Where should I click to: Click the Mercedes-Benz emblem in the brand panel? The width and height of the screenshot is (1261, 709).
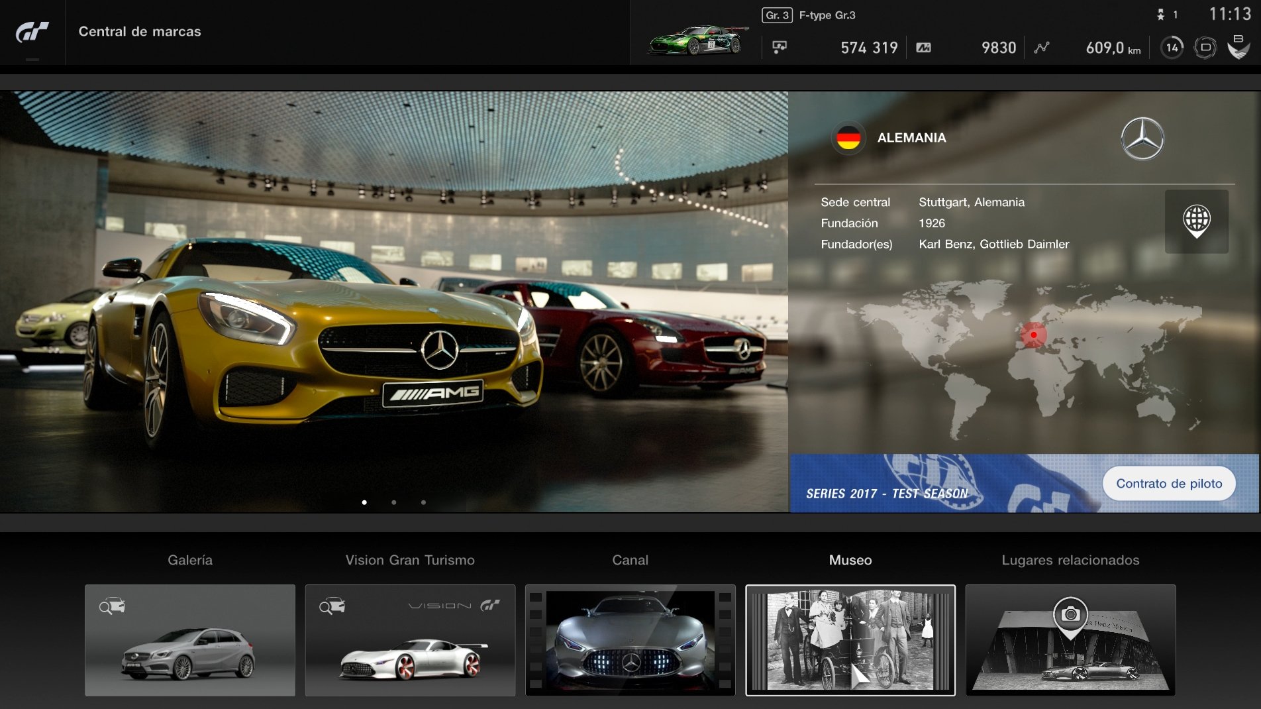[1144, 137]
